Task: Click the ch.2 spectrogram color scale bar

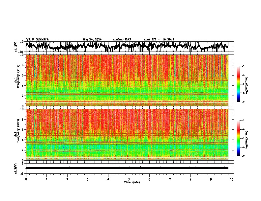Action: pos(239,138)
